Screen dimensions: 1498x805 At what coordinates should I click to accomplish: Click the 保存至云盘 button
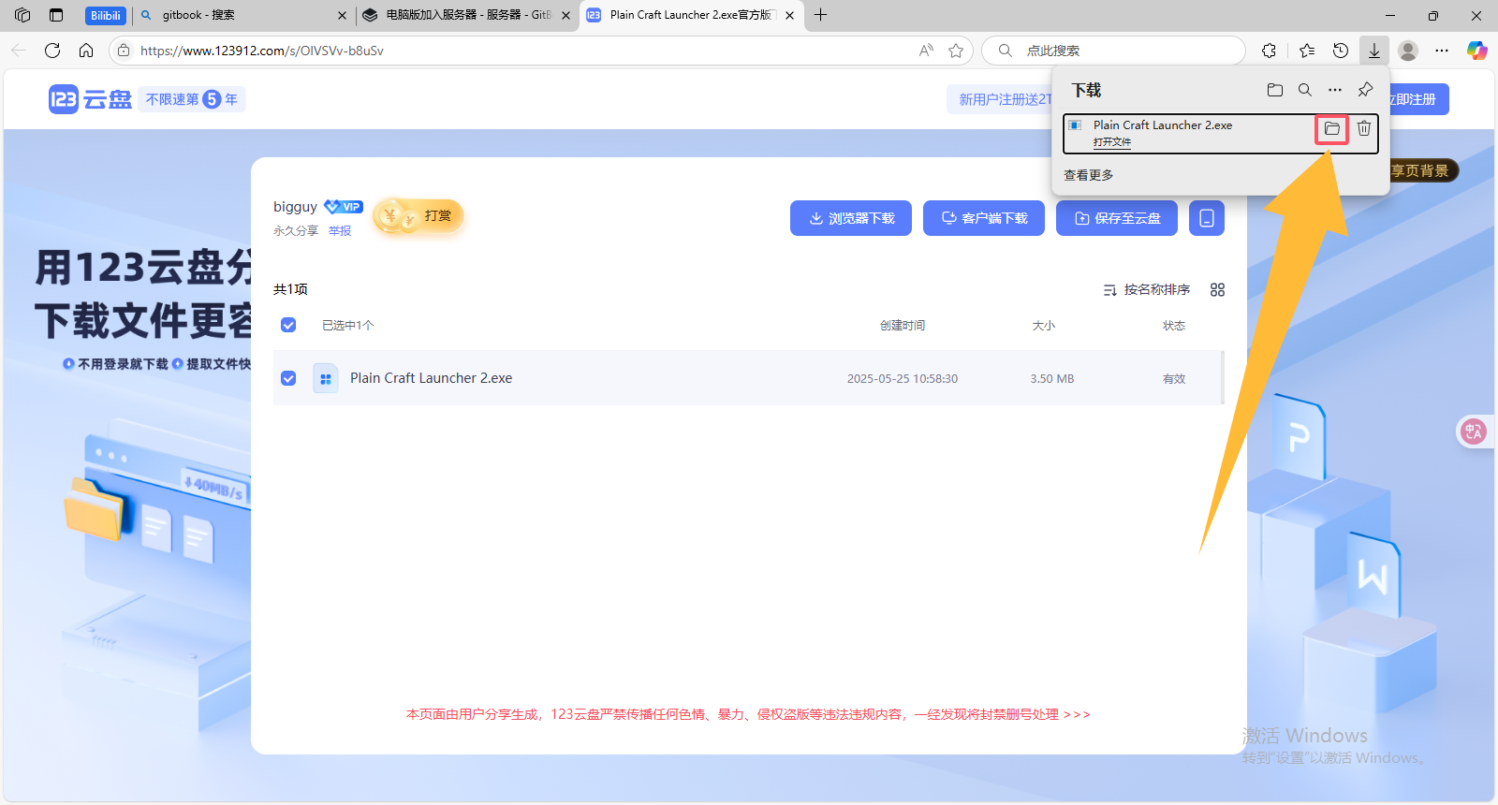(1117, 218)
